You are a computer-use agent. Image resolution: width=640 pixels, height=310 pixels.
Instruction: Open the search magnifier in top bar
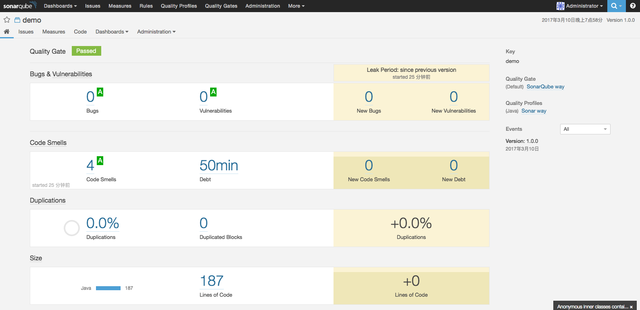coord(614,6)
